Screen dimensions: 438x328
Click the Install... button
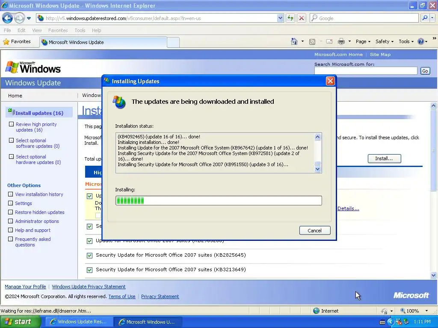(x=384, y=158)
